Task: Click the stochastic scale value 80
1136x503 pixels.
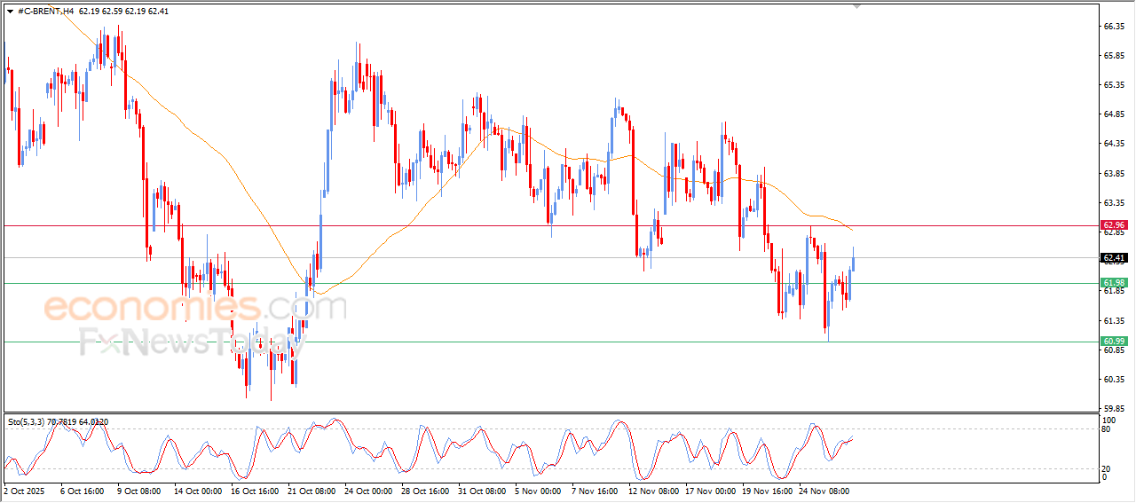Action: point(1107,429)
